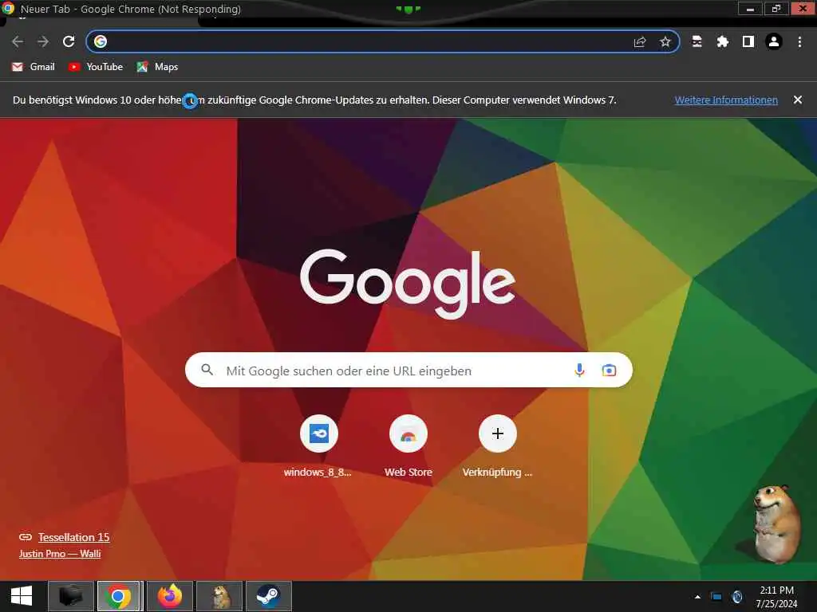This screenshot has width=817, height=612.
Task: Toggle the Chrome side panel
Action: (748, 41)
